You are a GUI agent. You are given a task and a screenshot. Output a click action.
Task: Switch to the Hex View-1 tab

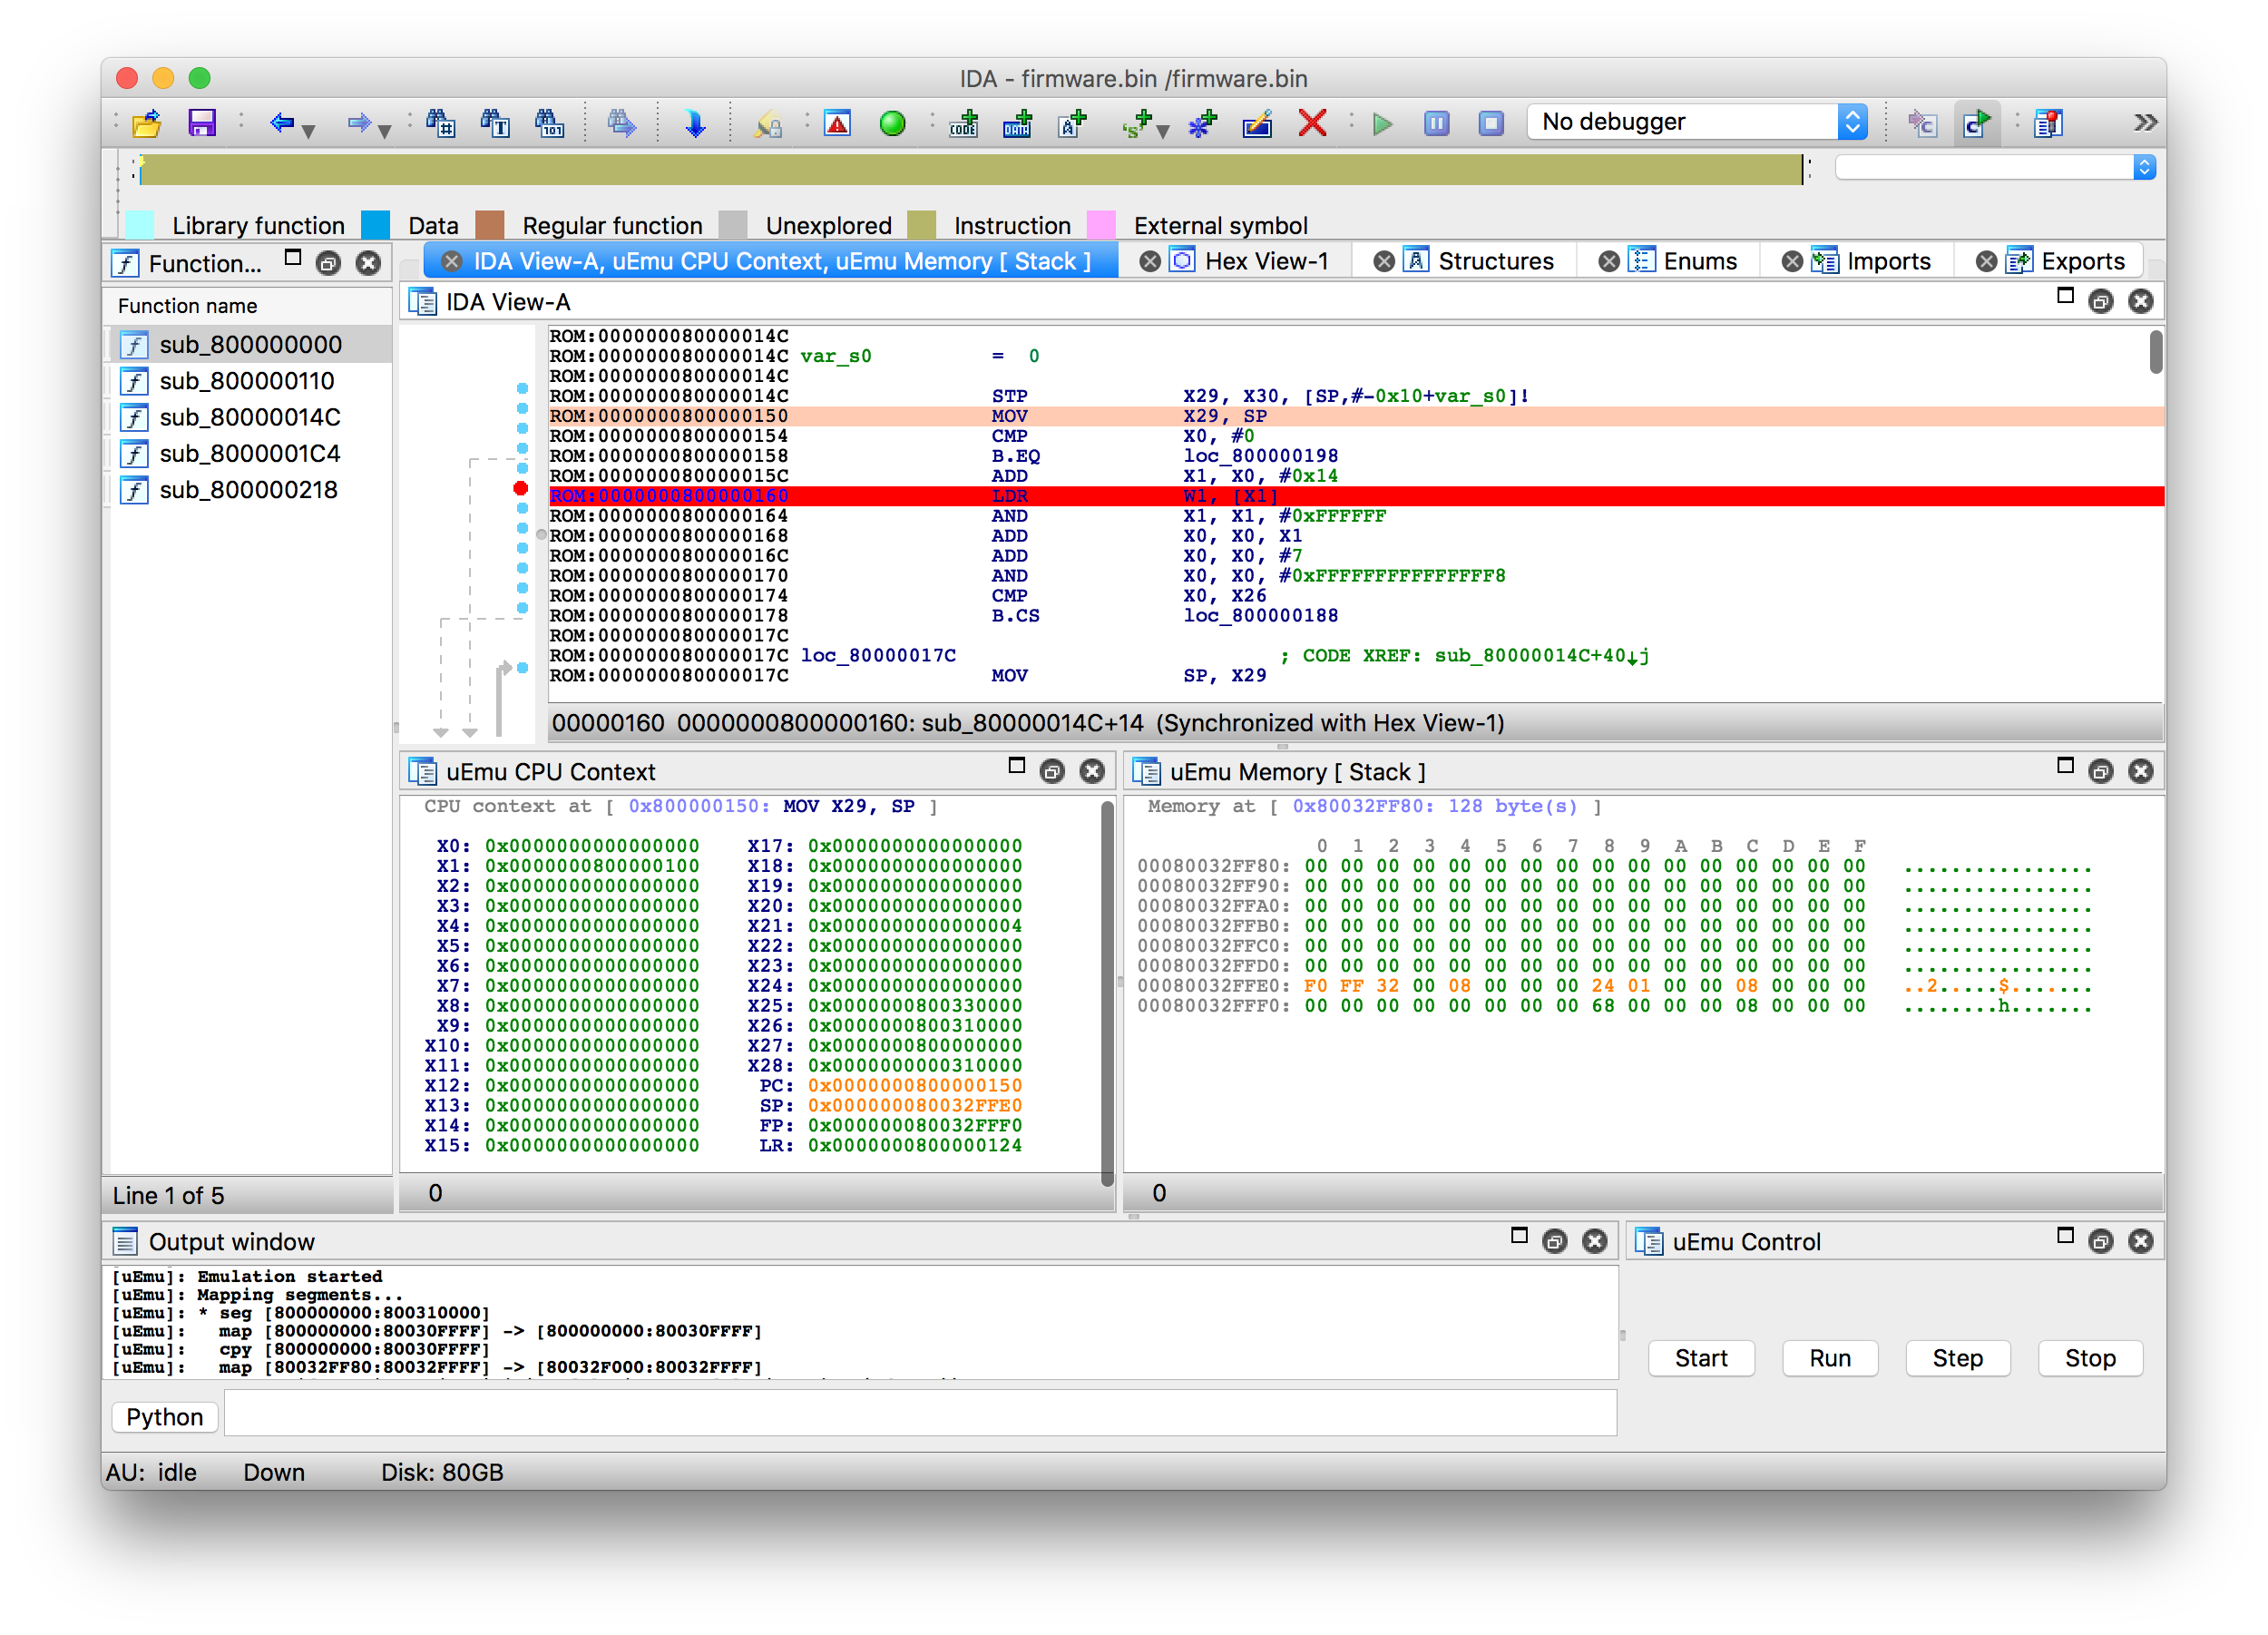tap(1265, 261)
